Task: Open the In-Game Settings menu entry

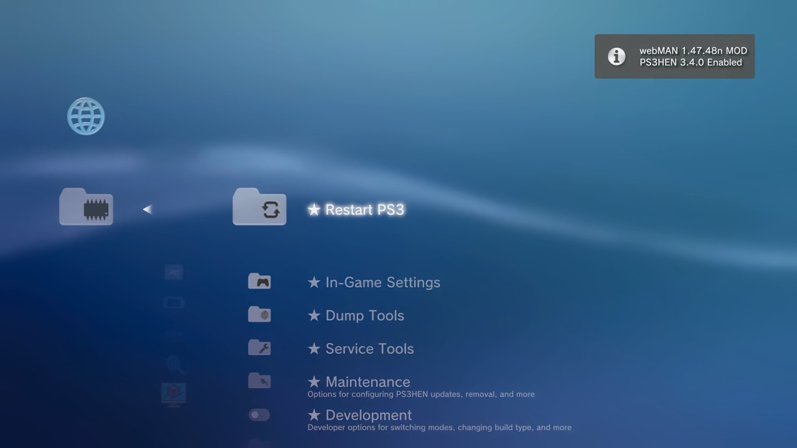Action: [382, 282]
